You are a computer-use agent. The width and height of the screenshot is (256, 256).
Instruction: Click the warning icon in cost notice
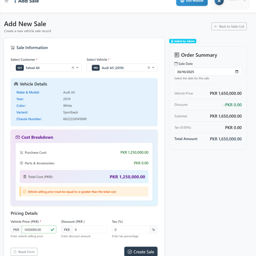click(25, 192)
